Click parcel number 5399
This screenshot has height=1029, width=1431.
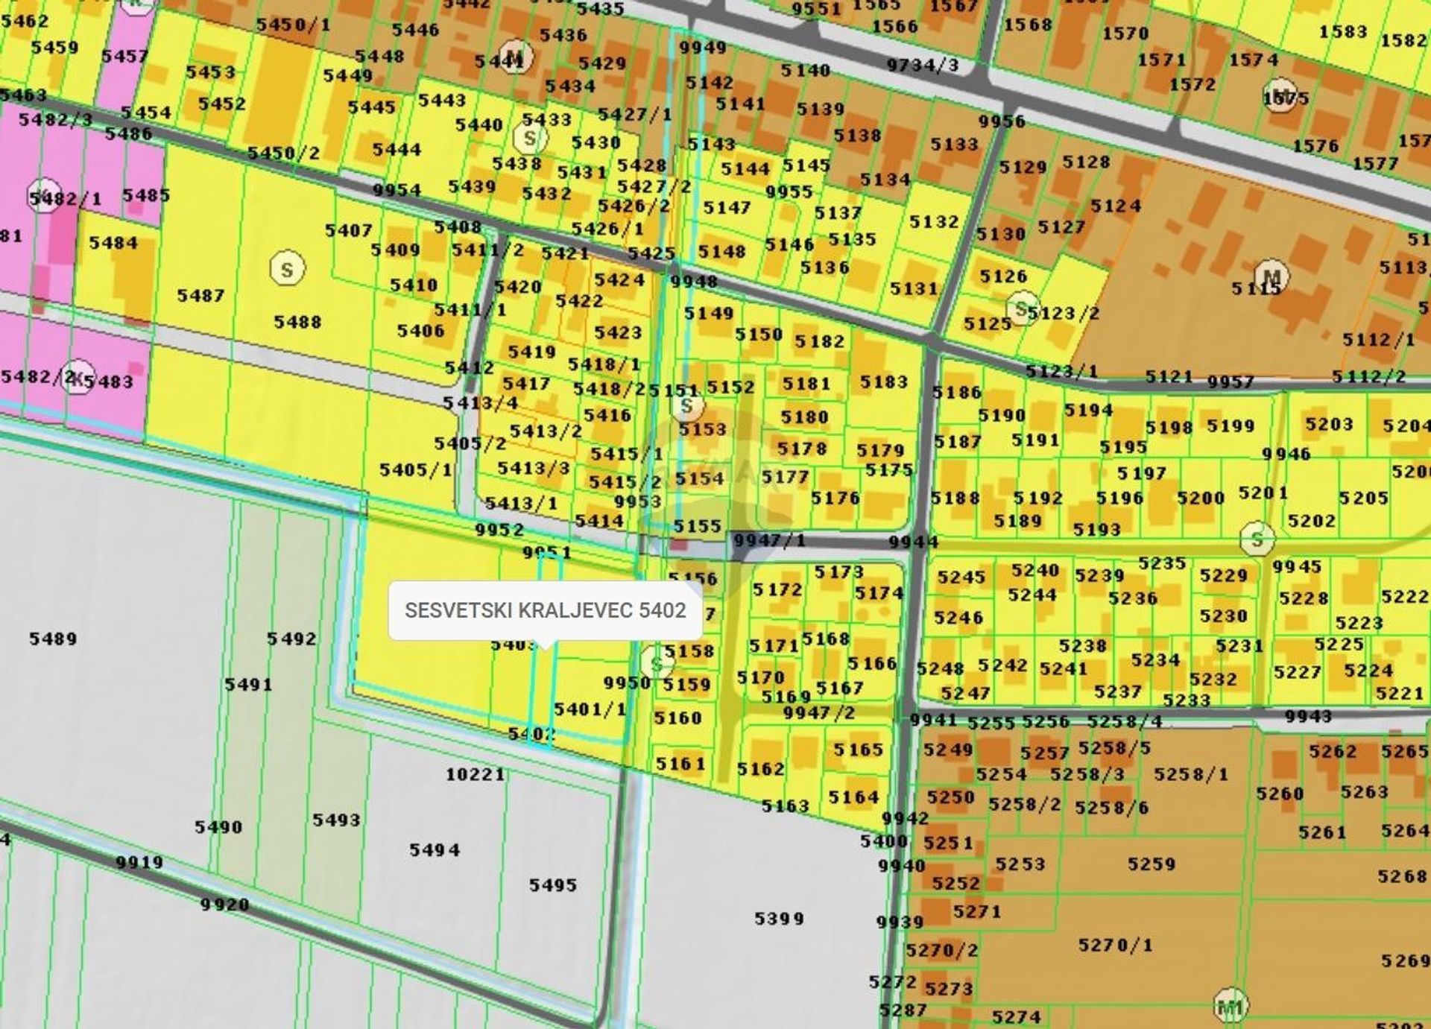tap(779, 918)
